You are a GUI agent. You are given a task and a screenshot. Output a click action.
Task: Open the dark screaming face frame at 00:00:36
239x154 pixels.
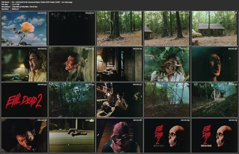pos(215,64)
